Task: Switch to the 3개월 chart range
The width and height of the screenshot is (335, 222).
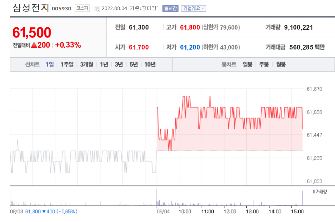Action: (87, 64)
